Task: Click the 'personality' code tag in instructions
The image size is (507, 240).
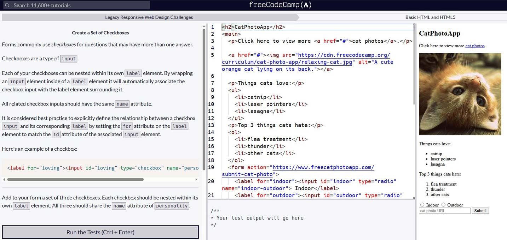Action: [x=172, y=206]
